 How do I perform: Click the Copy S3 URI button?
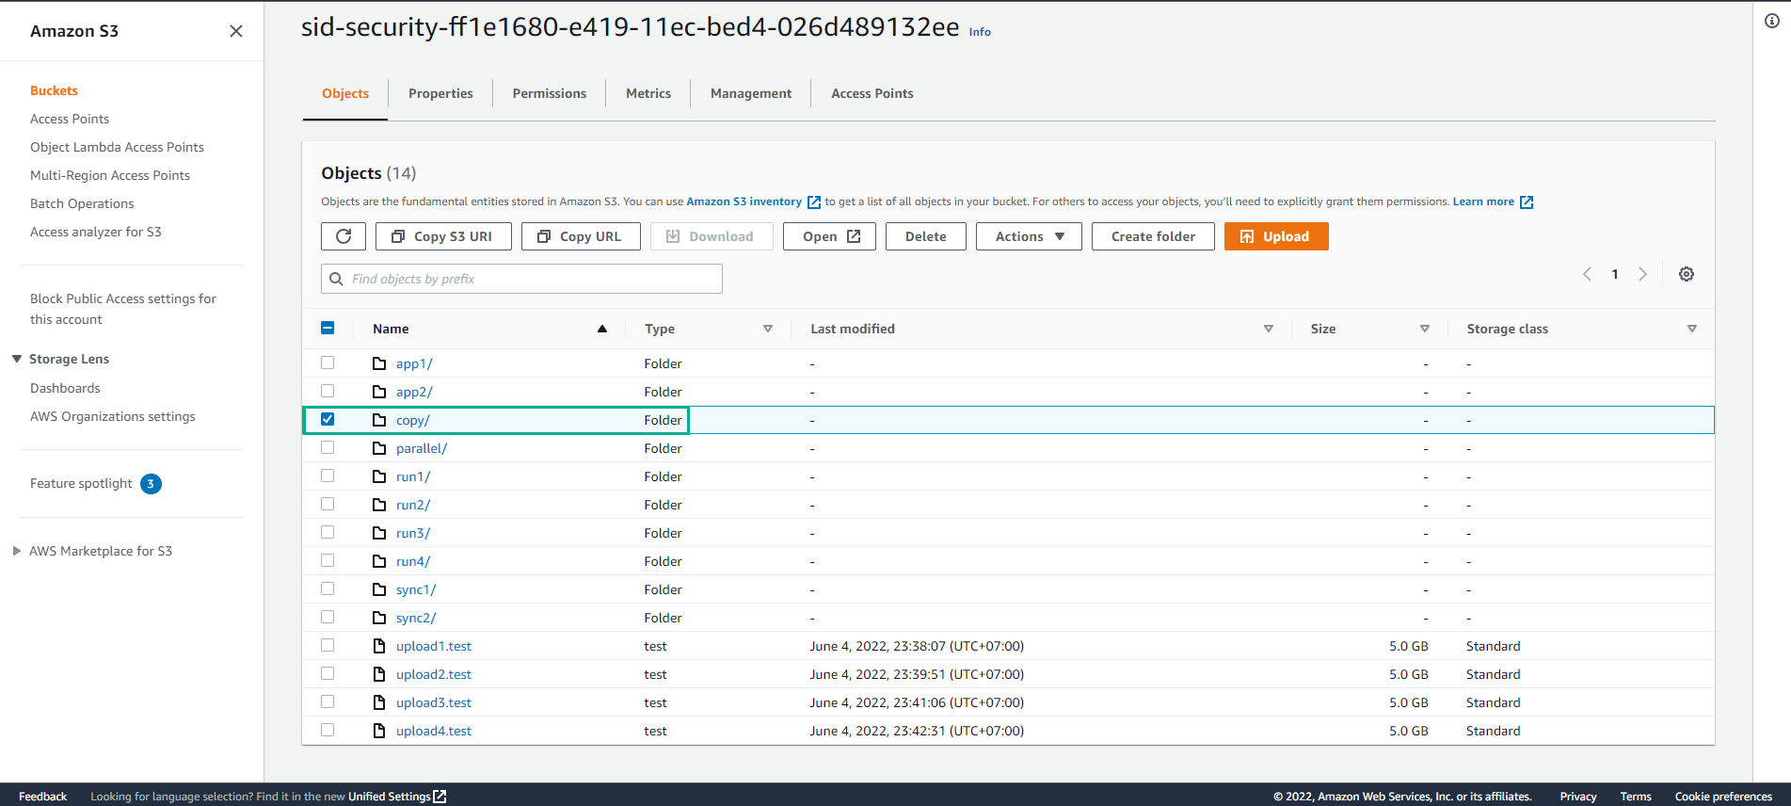pyautogui.click(x=443, y=236)
